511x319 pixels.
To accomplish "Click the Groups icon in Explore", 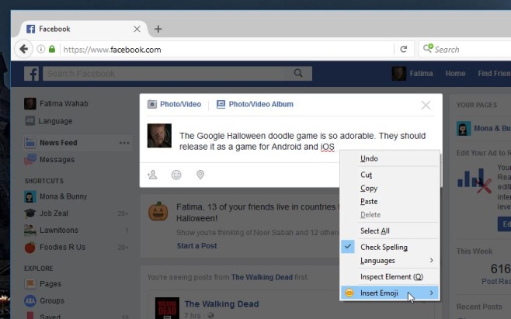I will tap(30, 300).
